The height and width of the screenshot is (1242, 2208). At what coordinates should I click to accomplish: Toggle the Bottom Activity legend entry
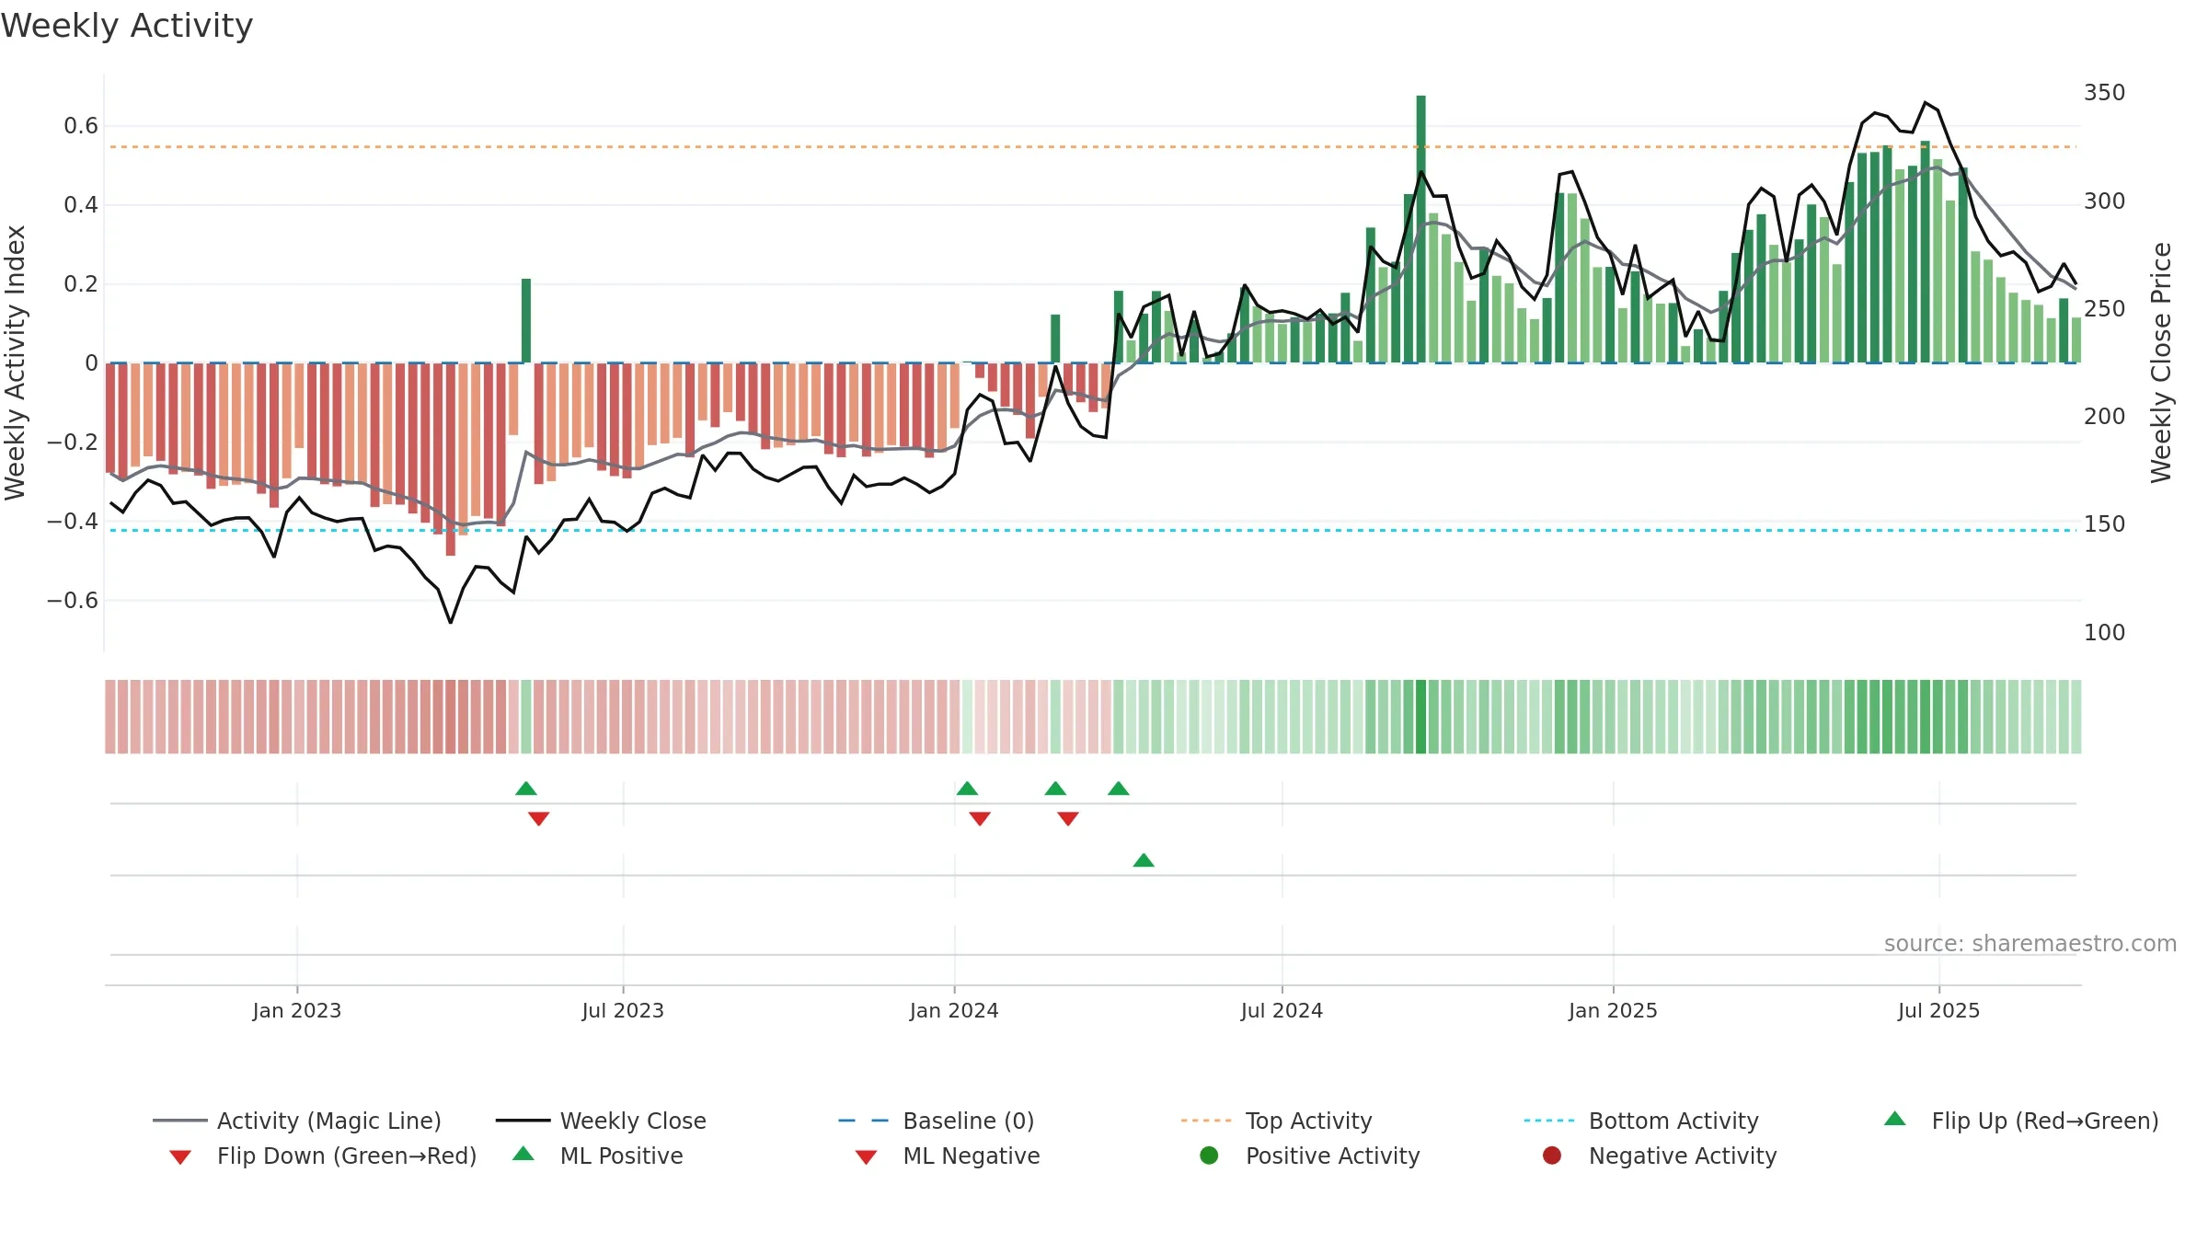[x=1641, y=1121]
